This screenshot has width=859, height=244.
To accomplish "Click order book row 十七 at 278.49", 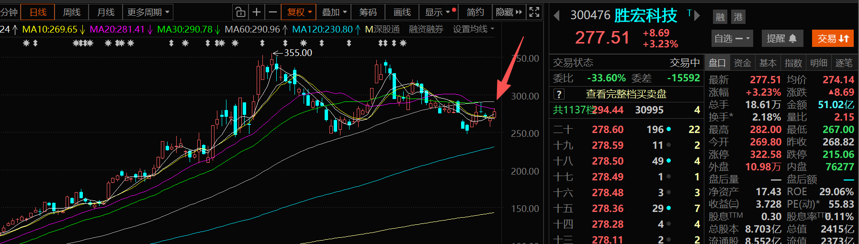I will (x=626, y=177).
